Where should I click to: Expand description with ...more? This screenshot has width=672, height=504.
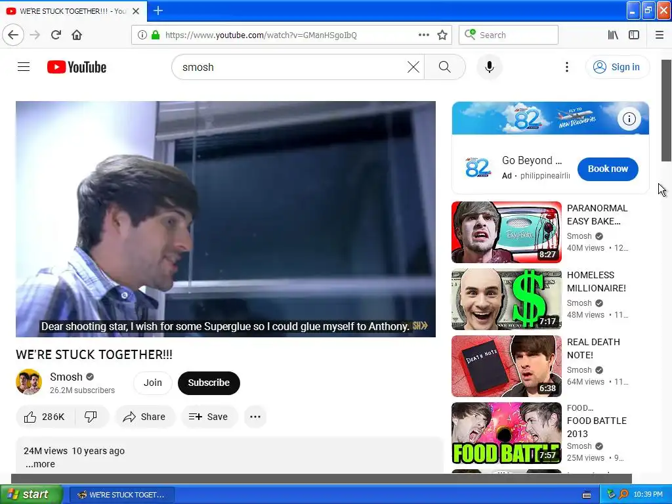(40, 464)
